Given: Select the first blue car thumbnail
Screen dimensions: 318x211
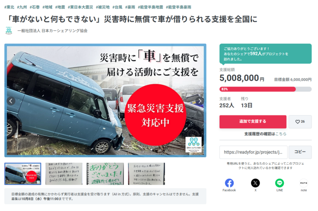Looking at the screenshot, I should click(23, 174).
